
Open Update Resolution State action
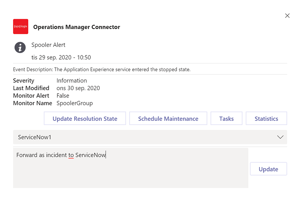tap(85, 119)
